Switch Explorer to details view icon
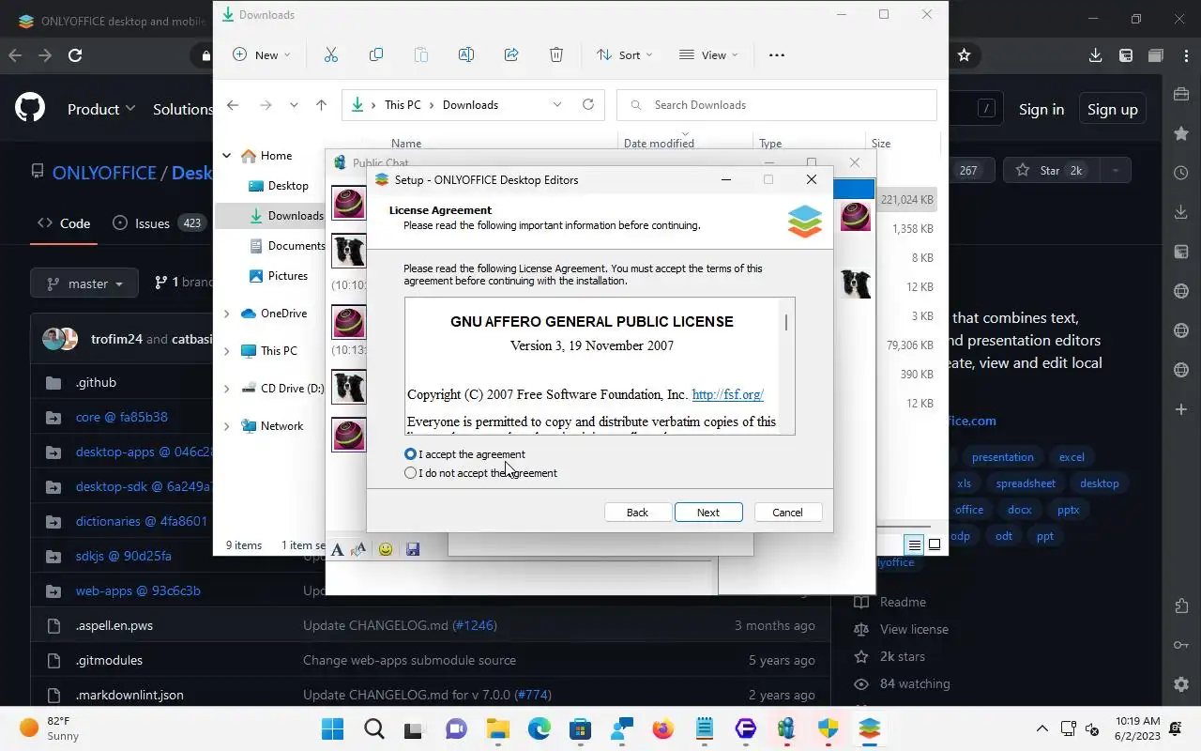 click(x=914, y=544)
